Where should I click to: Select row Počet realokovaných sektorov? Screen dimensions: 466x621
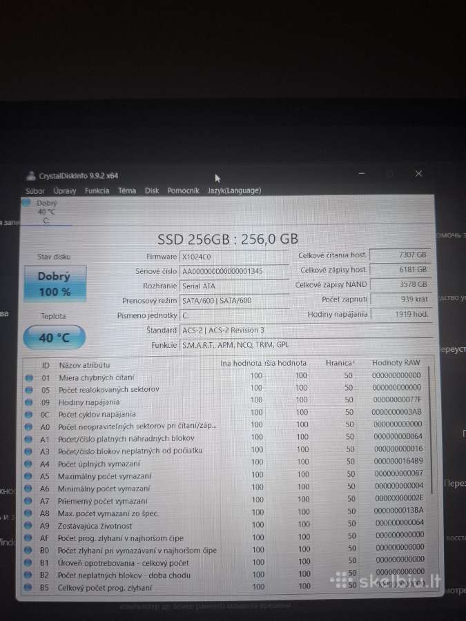226,389
